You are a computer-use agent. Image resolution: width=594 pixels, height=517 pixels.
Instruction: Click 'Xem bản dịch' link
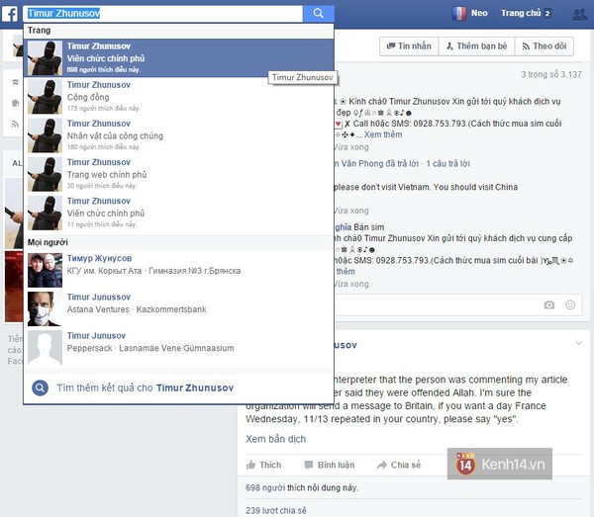pyautogui.click(x=275, y=439)
